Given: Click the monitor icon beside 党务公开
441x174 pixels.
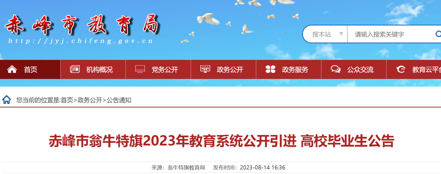Looking at the screenshot, I should pos(140,69).
